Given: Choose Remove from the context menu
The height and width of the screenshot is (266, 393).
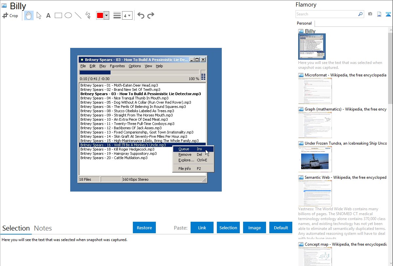Looking at the screenshot, I should click(x=193, y=154).
